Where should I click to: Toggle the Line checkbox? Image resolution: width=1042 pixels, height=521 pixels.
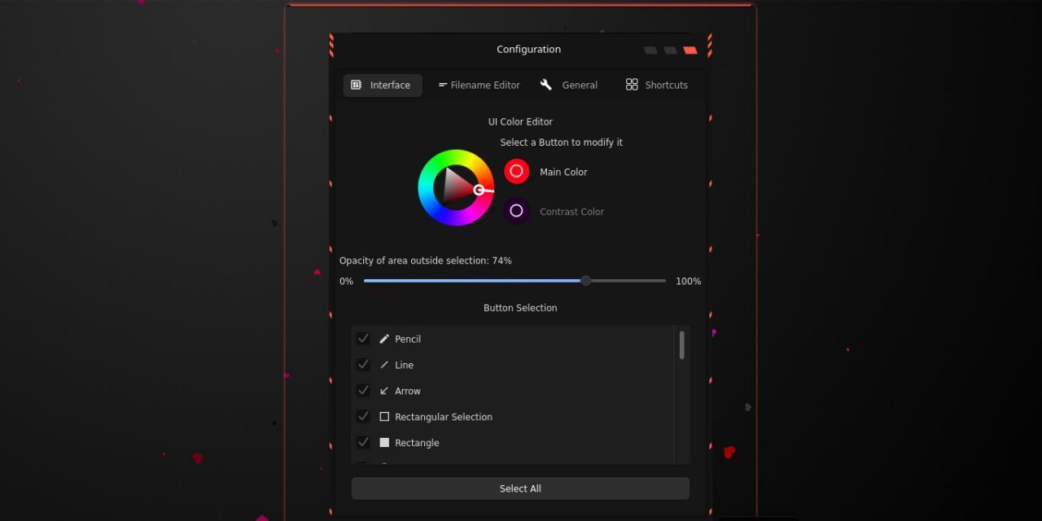363,365
